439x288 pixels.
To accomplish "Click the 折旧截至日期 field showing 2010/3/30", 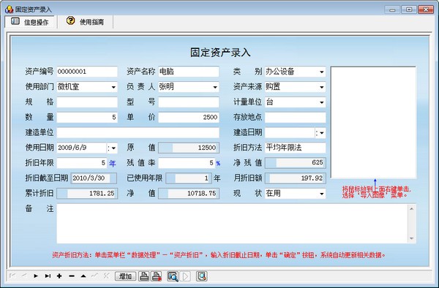I will [94, 178].
